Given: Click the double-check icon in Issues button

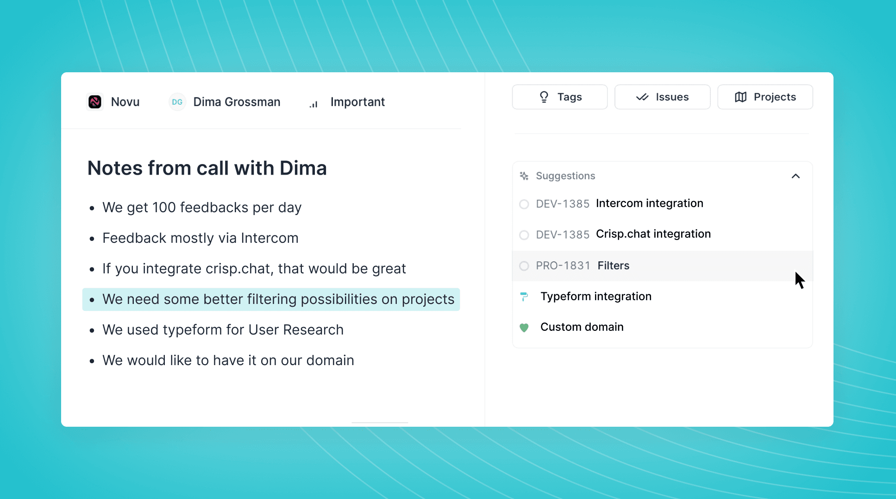Looking at the screenshot, I should [x=642, y=97].
